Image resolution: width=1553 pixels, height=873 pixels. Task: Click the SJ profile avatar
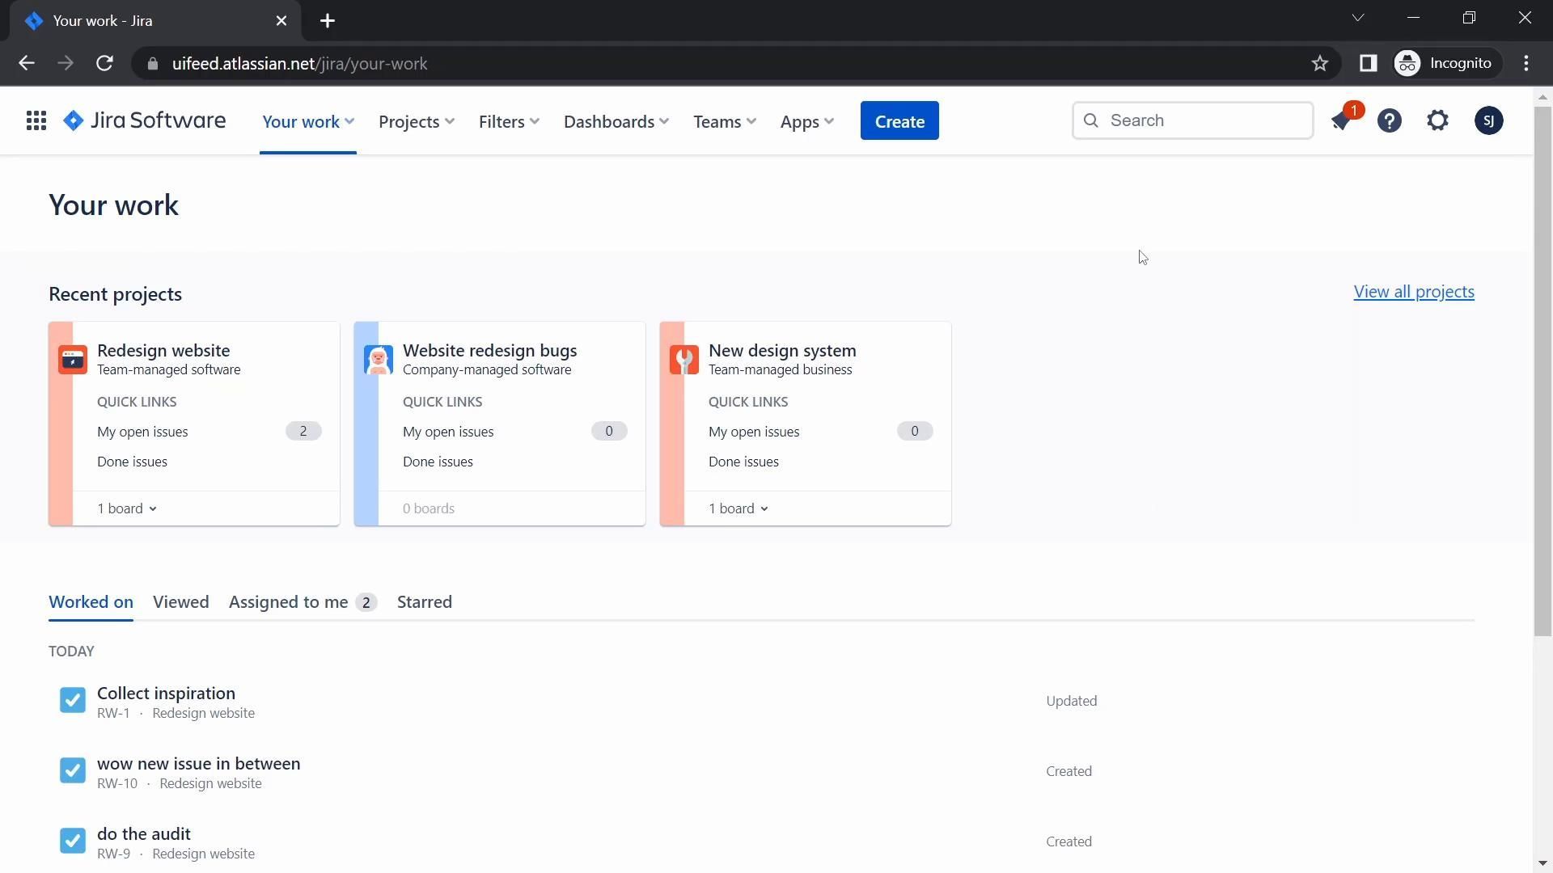1488,121
